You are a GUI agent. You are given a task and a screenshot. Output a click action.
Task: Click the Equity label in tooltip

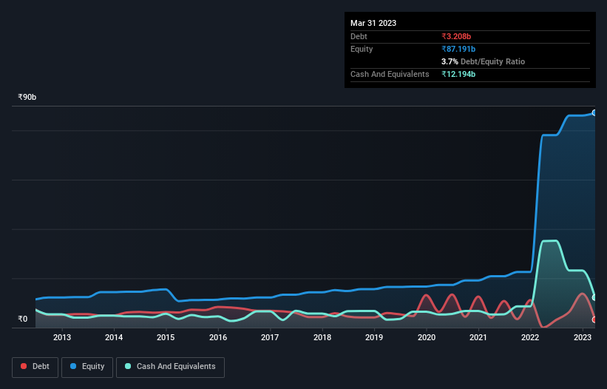(x=362, y=49)
